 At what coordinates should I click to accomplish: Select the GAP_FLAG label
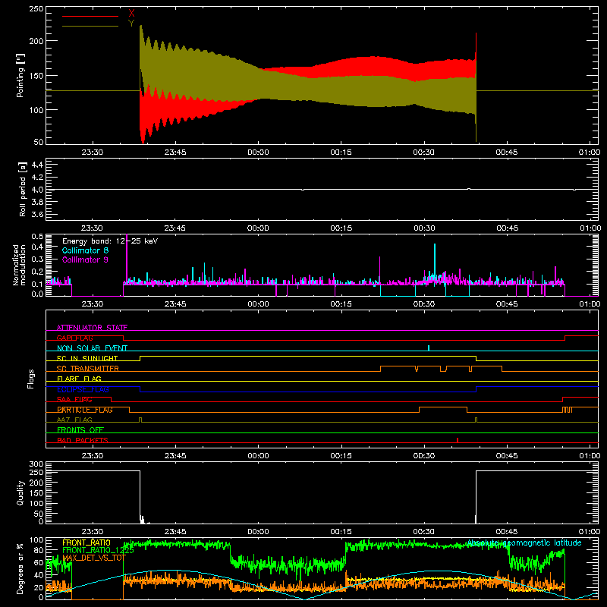[74, 338]
